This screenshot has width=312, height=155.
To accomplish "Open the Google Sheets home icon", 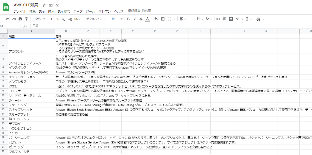I will pos(6,8).
